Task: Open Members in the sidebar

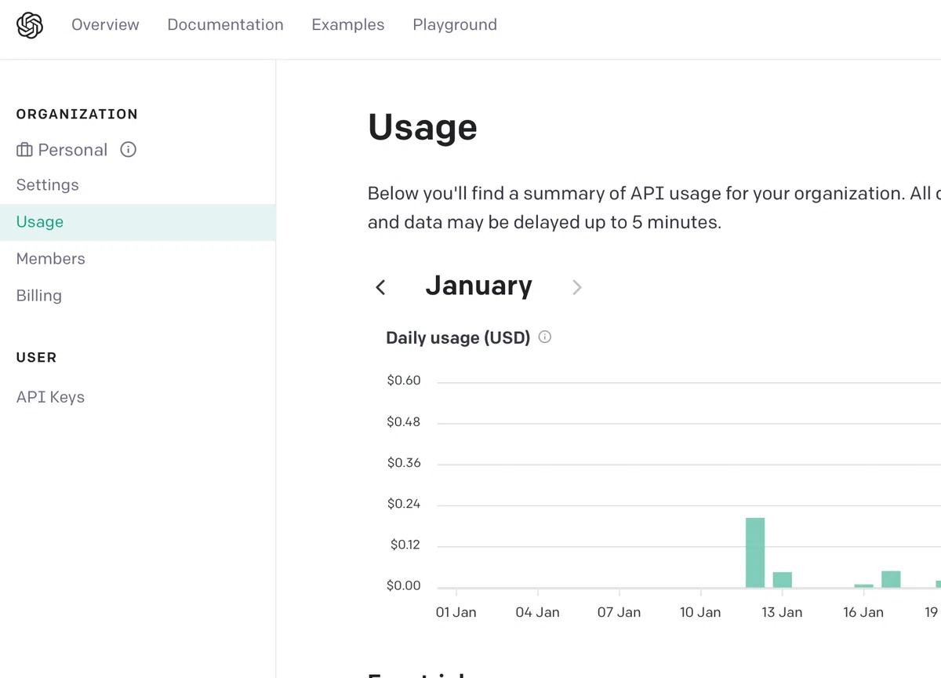Action: (51, 259)
